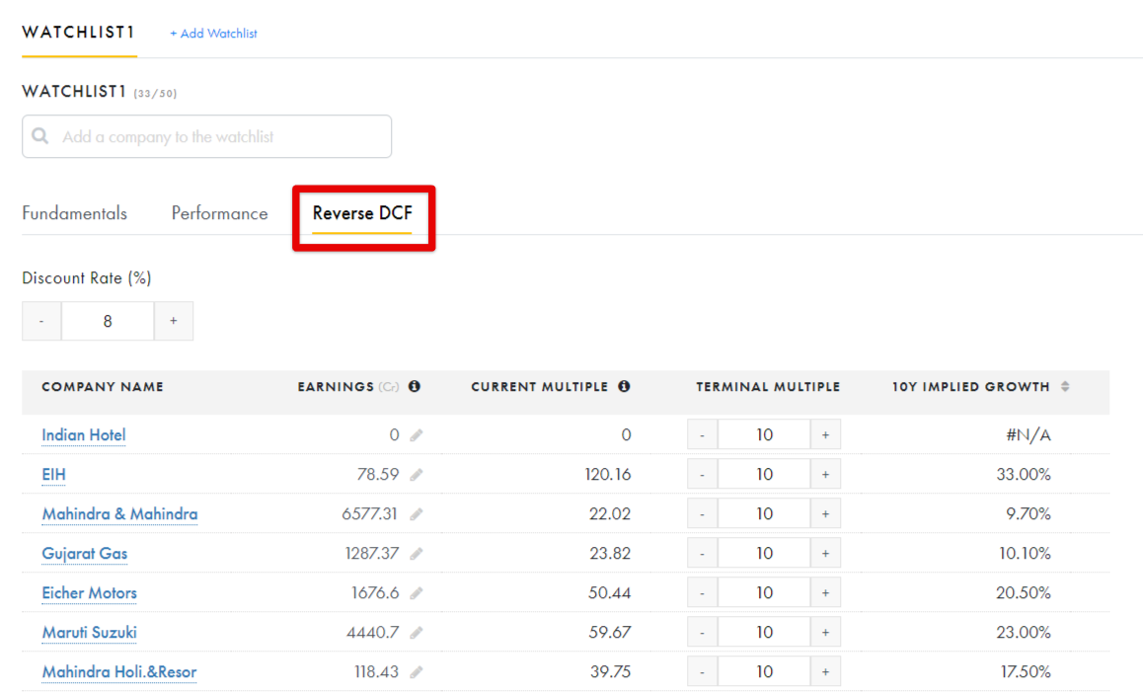Screen dimensions: 1143x694
Task: Decrease terminal multiple for Indian Hotel
Action: [x=703, y=435]
